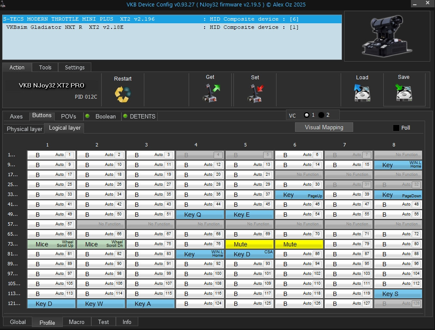The image size is (435, 330).
Task: Click the Mice Wheel Scroll Up cell
Action: (x=51, y=244)
